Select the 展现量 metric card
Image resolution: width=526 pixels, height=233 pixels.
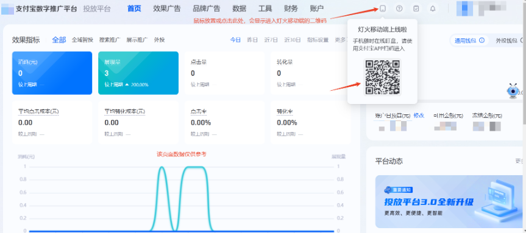tap(138, 73)
